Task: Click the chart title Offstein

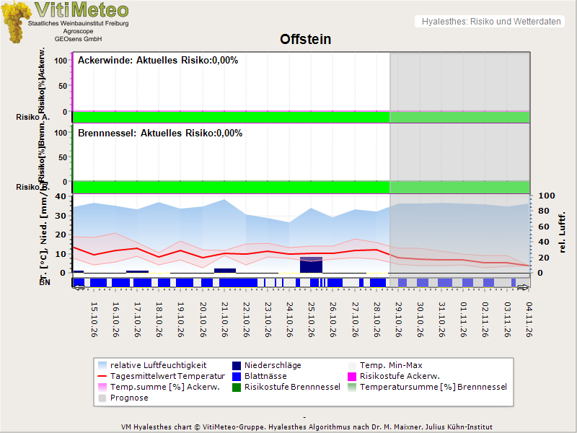Action: tap(305, 40)
